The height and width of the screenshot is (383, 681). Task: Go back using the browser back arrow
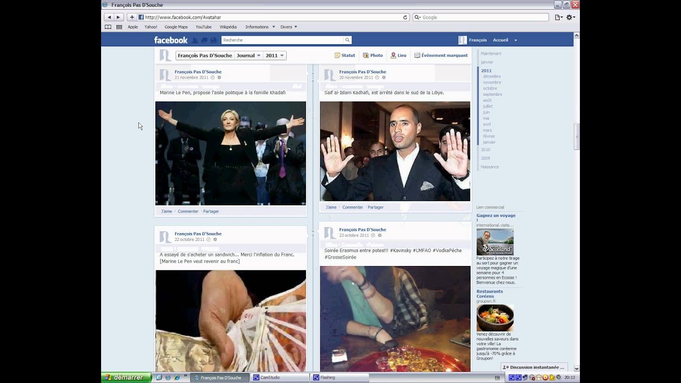tap(110, 18)
